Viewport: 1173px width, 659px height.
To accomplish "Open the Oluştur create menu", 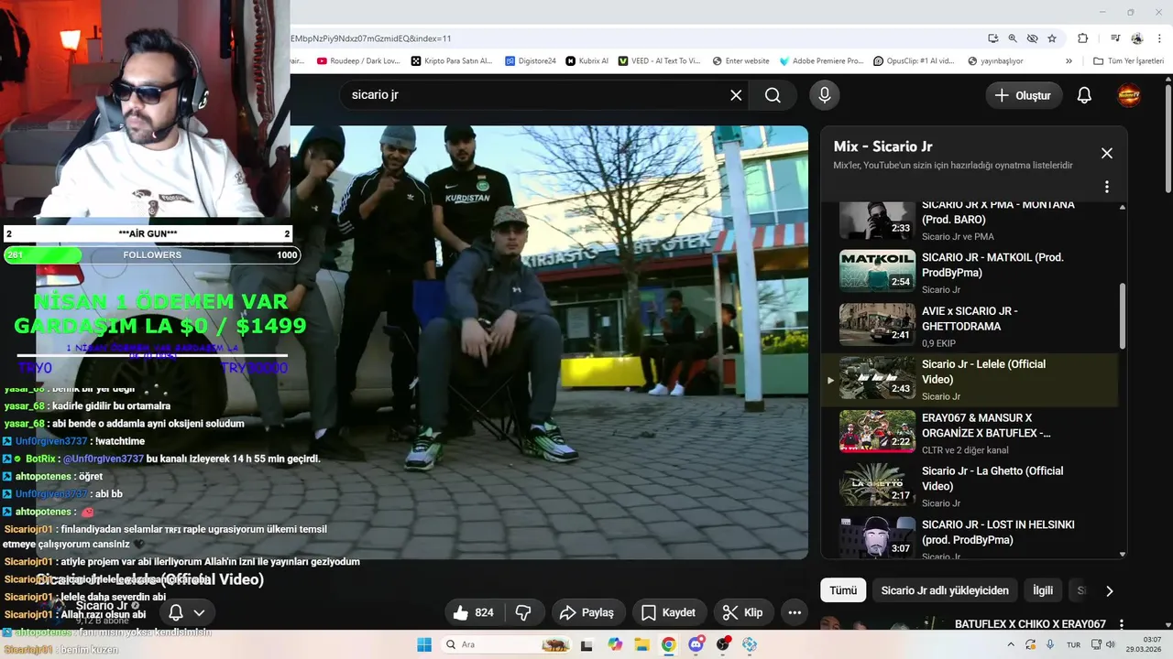I will 1024,95.
